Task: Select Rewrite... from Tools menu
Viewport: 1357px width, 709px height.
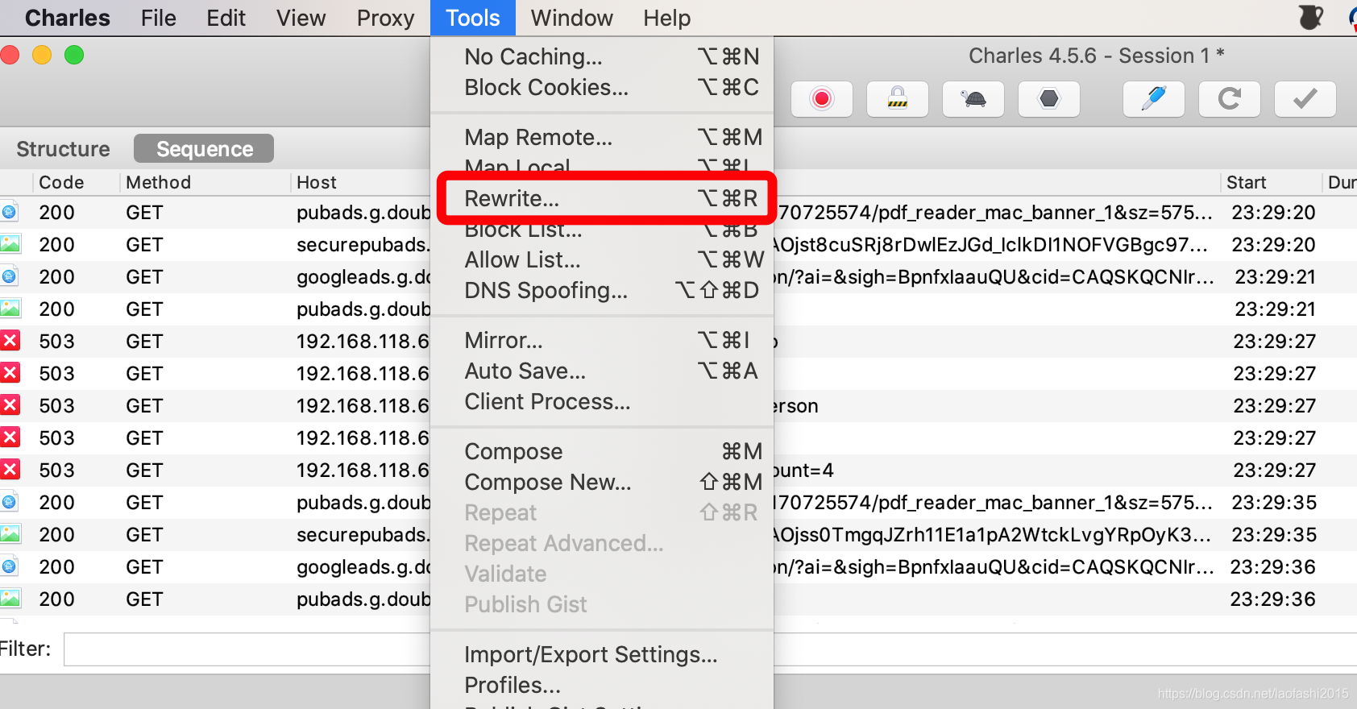Action: 602,198
